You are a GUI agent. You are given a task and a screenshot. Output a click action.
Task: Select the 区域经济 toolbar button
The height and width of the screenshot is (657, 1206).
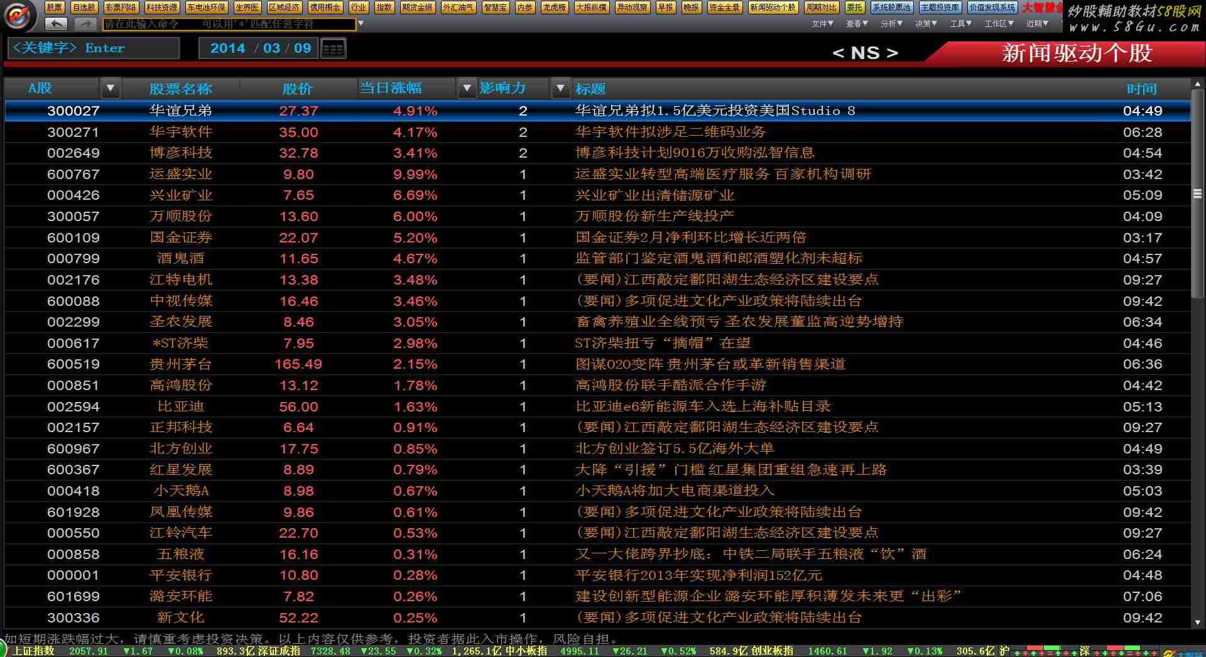coord(284,8)
